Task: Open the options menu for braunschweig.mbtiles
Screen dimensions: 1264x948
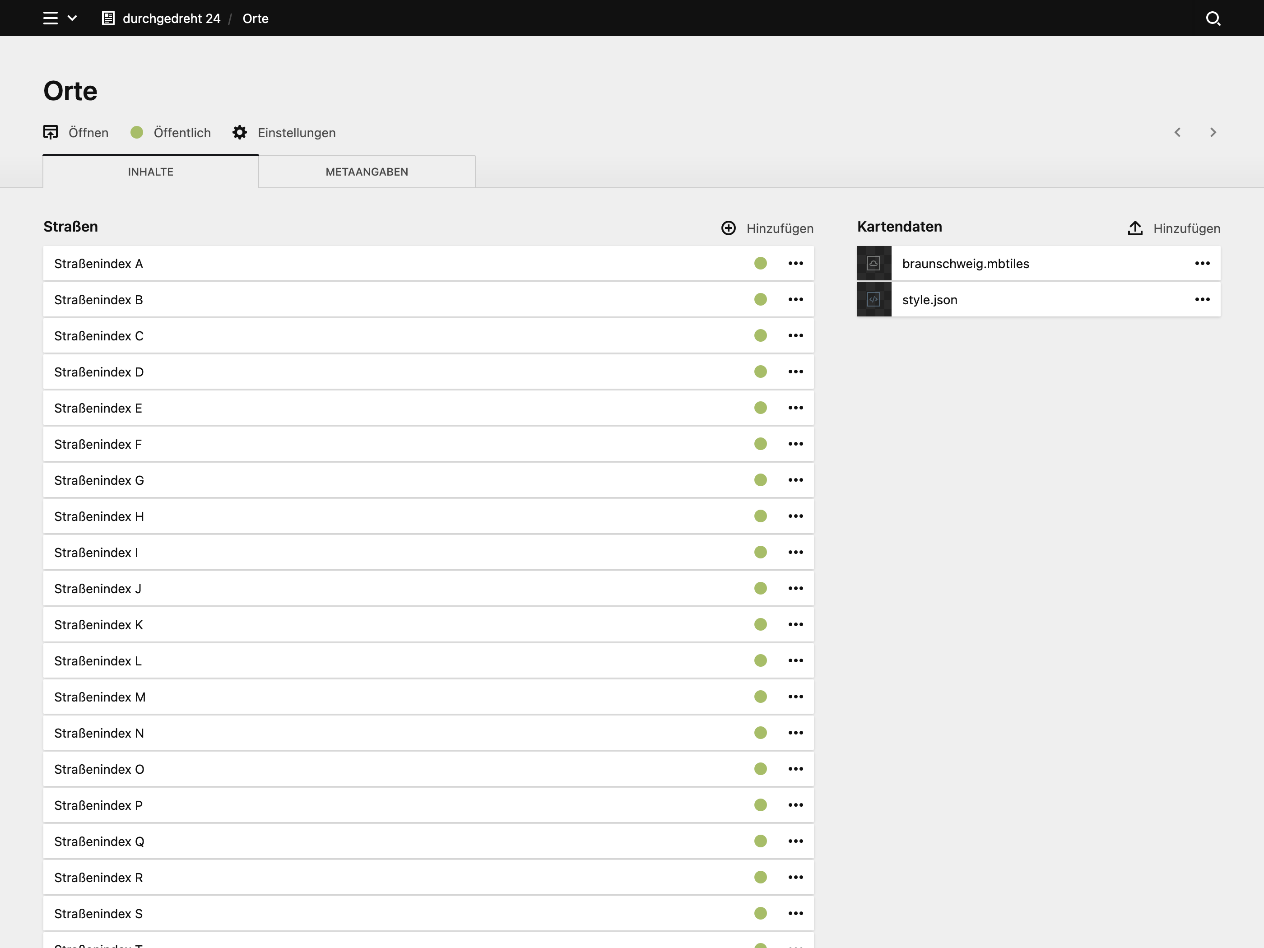Action: [1202, 264]
